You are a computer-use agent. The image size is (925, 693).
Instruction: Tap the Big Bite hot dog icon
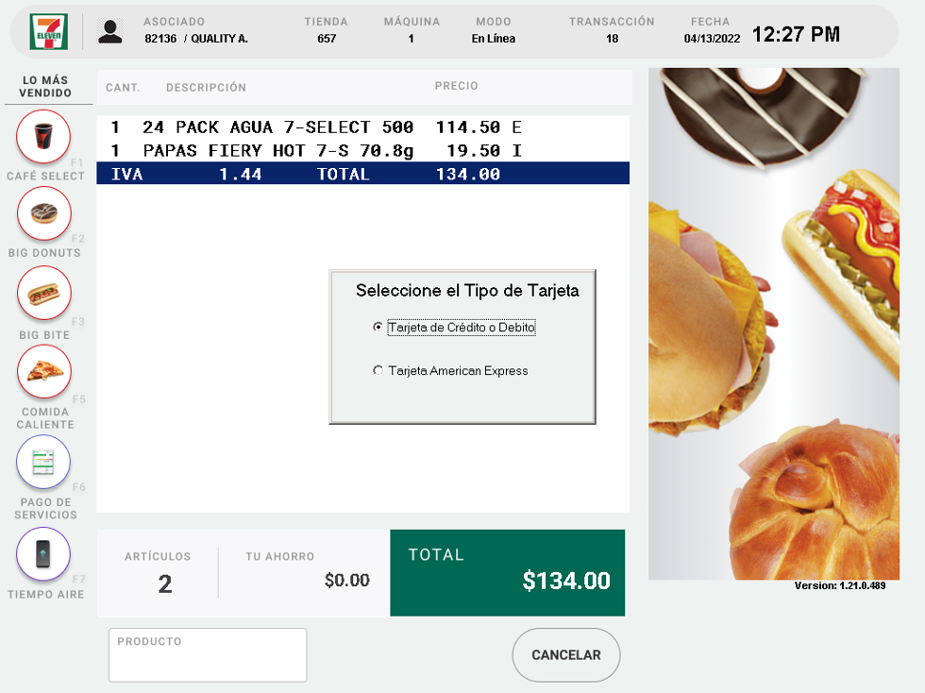(43, 293)
